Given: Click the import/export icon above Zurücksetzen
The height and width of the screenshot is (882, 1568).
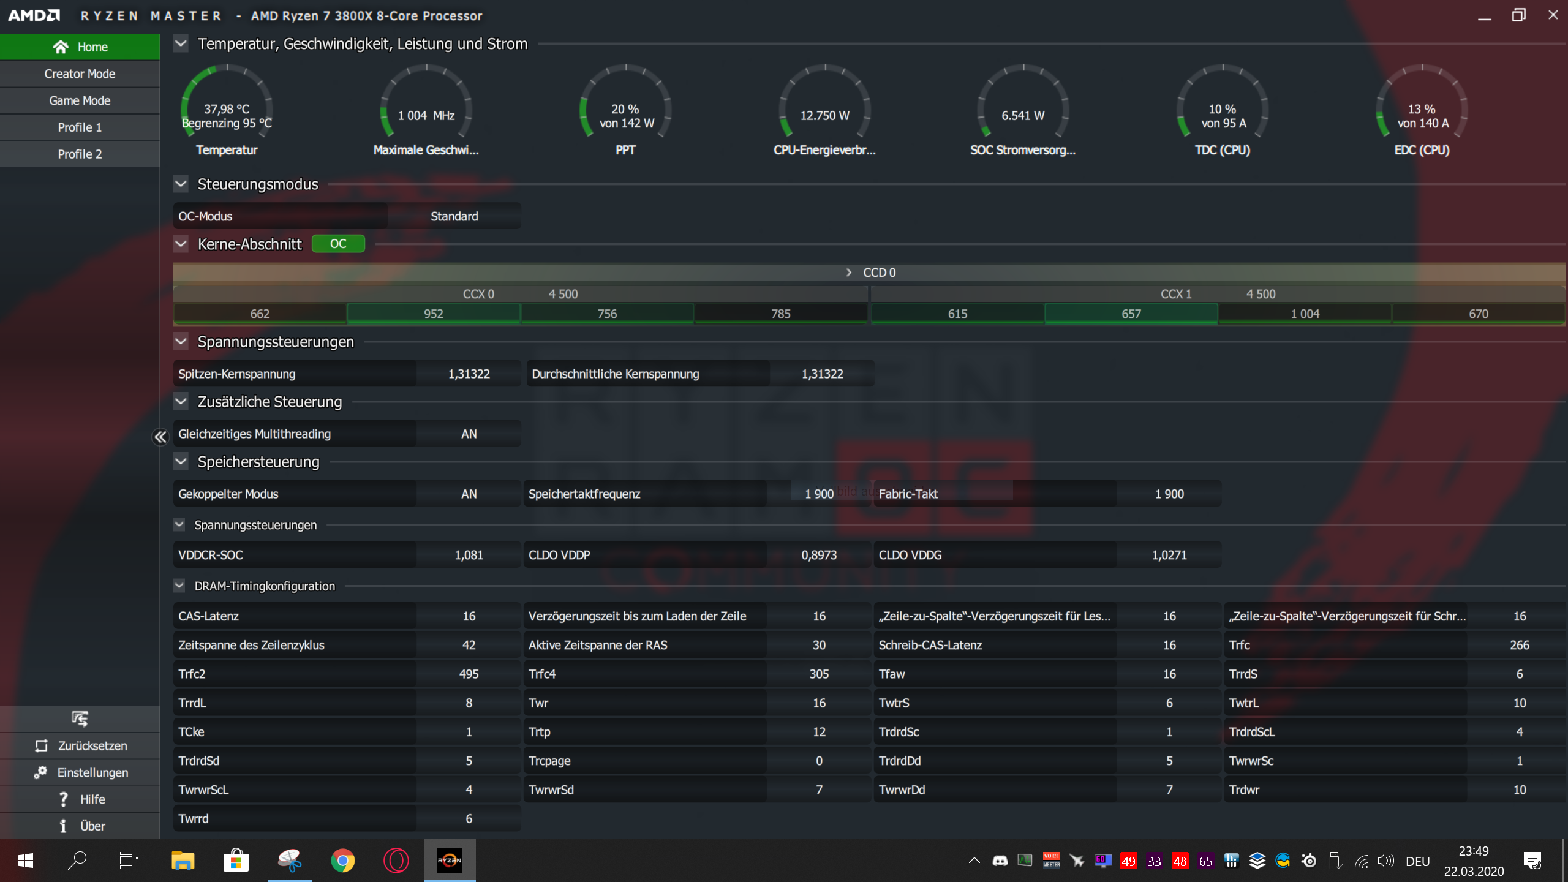Looking at the screenshot, I should pyautogui.click(x=80, y=718).
